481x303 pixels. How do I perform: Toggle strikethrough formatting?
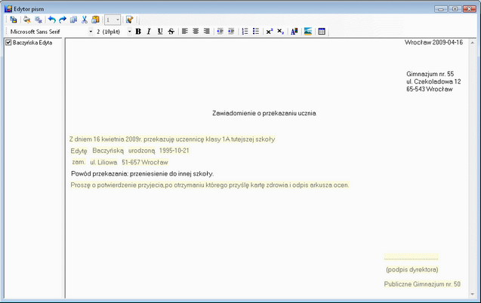[x=171, y=31]
